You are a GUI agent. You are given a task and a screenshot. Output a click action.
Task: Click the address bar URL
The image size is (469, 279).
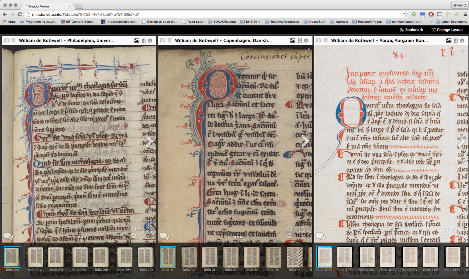point(85,14)
